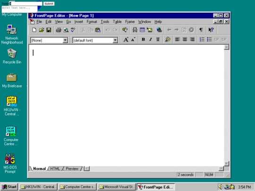
Task: Switch to the HTML tab
Action: (x=55, y=168)
